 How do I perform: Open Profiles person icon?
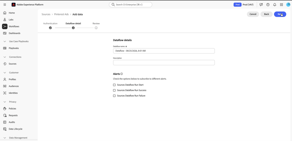tap(5, 79)
